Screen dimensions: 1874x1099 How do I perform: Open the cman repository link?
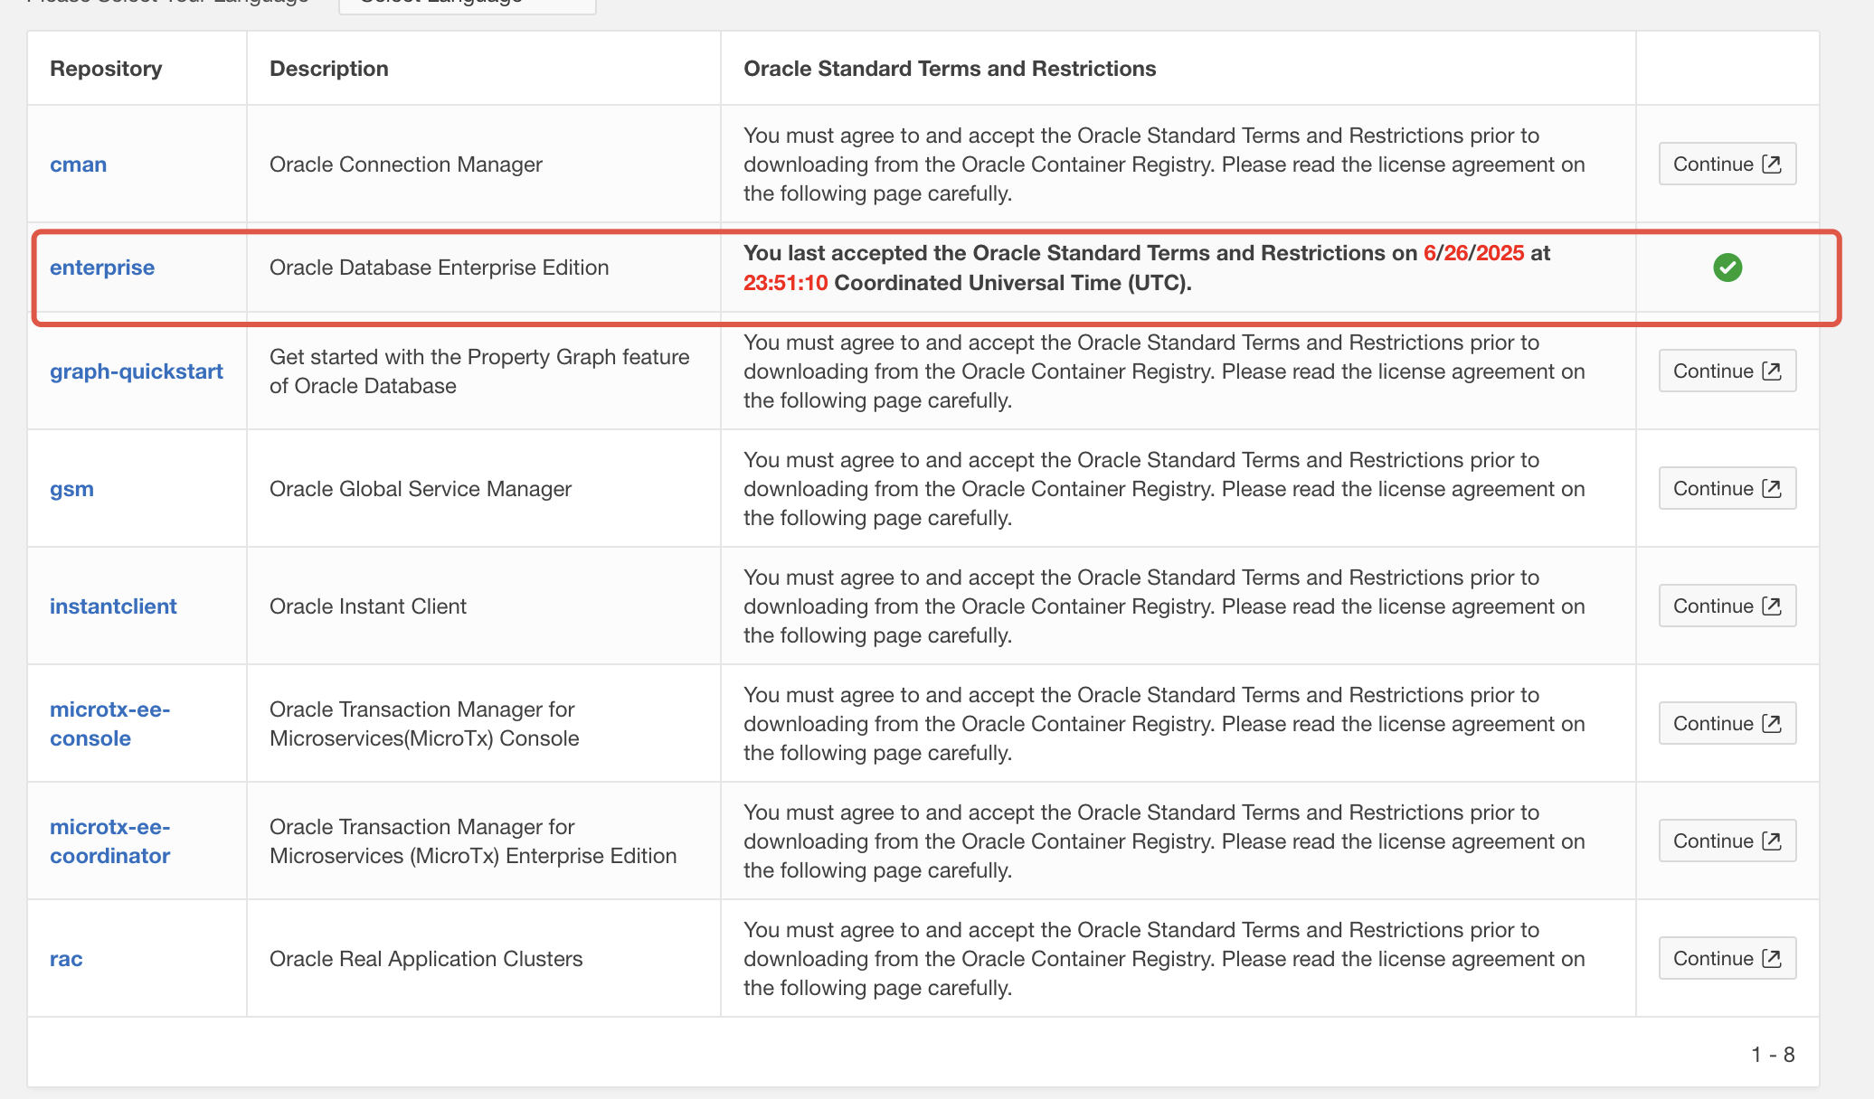click(79, 164)
